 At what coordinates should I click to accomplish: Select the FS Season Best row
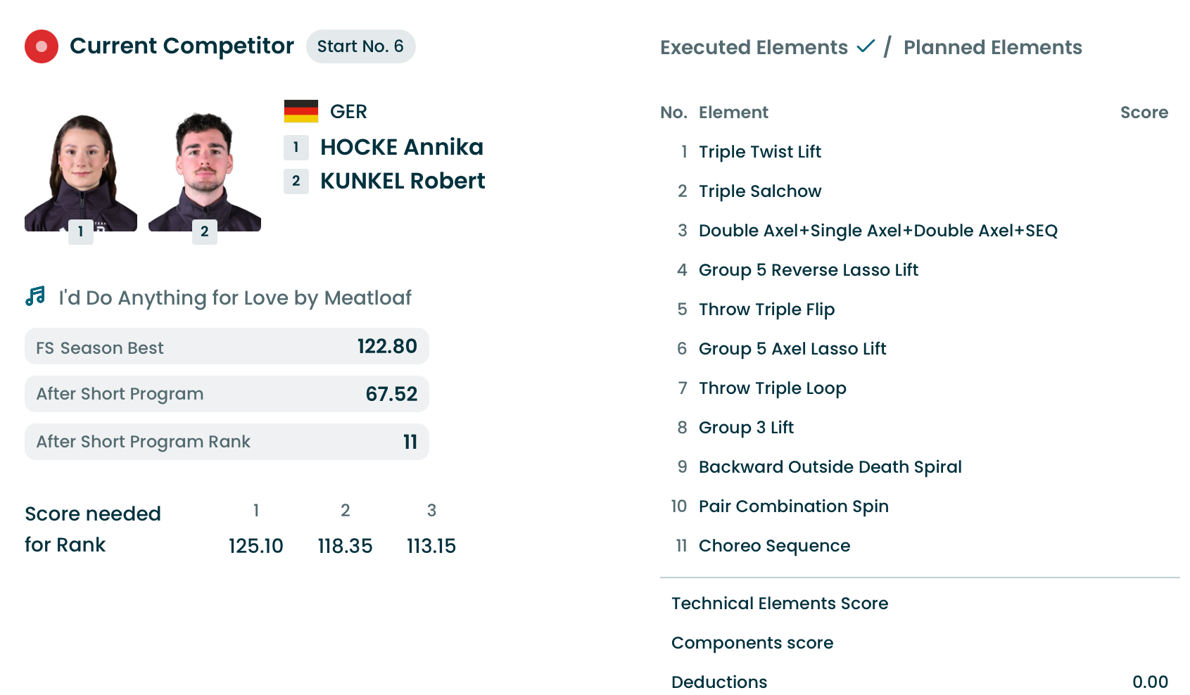tap(227, 346)
